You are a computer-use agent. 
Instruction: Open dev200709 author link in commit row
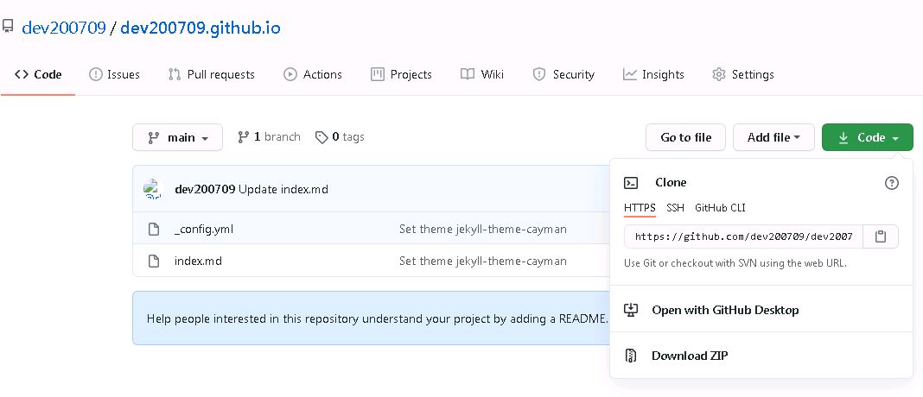point(206,189)
